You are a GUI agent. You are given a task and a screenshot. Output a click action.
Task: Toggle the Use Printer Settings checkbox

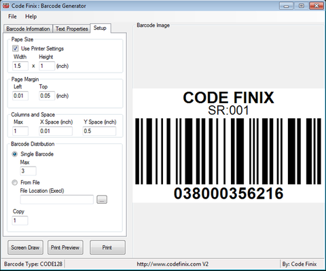pyautogui.click(x=16, y=48)
